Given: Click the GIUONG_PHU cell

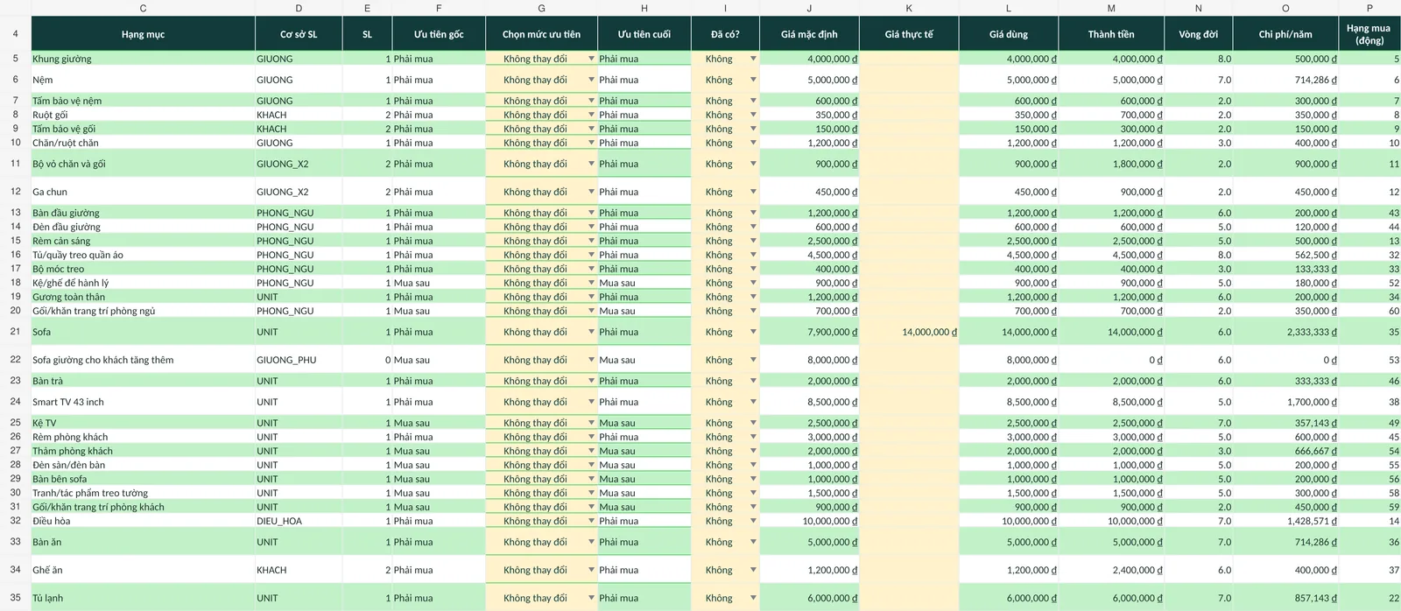Looking at the screenshot, I should [x=299, y=360].
